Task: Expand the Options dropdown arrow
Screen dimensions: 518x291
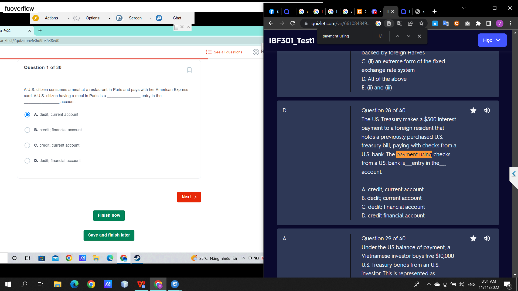Action: 109,18
